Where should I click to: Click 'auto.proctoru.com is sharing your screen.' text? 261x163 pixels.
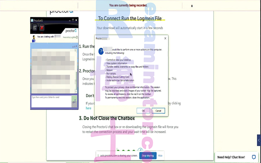coord(119,156)
